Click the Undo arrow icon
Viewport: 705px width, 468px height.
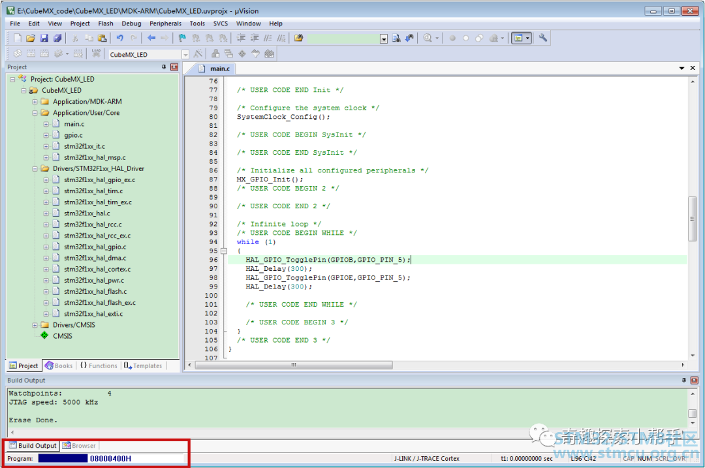[119, 39]
